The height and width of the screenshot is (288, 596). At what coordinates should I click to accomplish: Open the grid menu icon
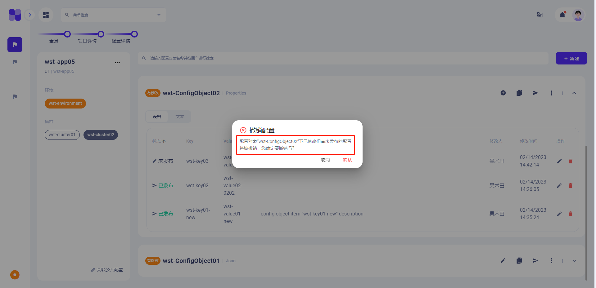pos(46,15)
